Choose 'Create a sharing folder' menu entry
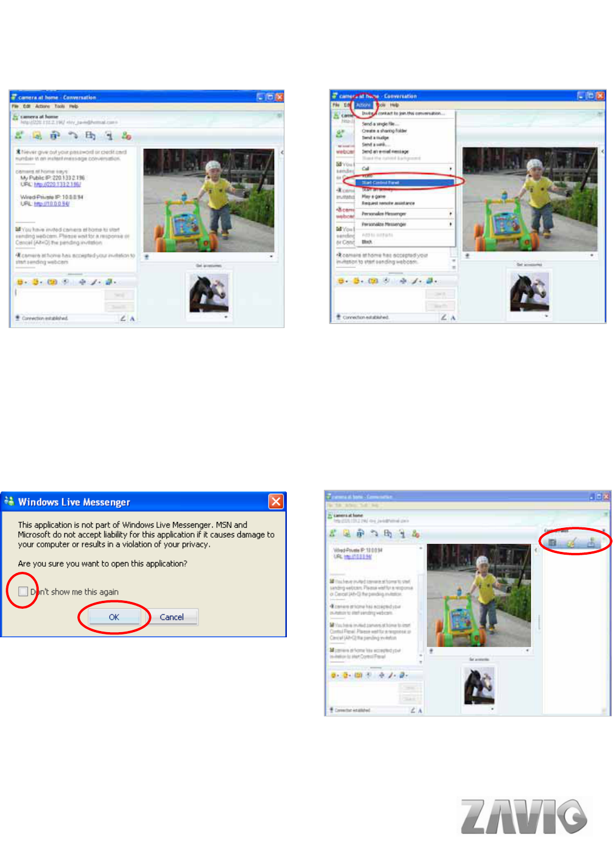This screenshot has width=613, height=848. (x=384, y=130)
